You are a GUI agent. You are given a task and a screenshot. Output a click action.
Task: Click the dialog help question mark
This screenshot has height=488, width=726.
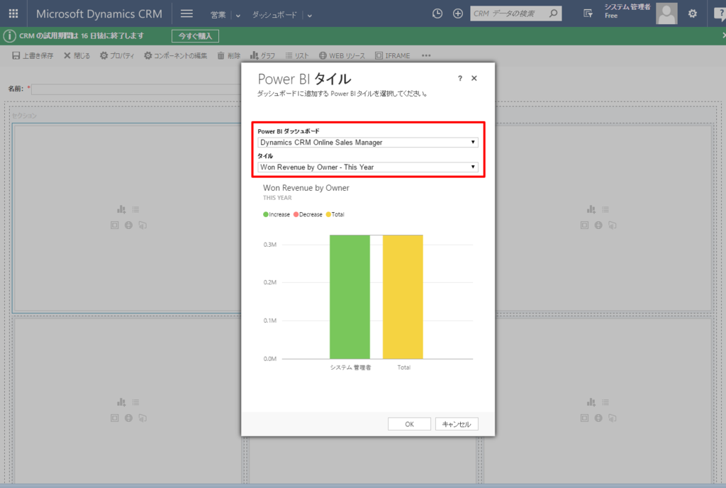(459, 78)
